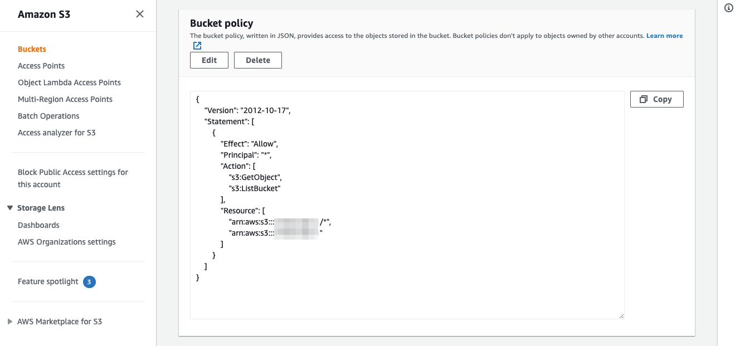Open Block Public Access settings for this account
Image resolution: width=740 pixels, height=346 pixels.
tap(72, 178)
